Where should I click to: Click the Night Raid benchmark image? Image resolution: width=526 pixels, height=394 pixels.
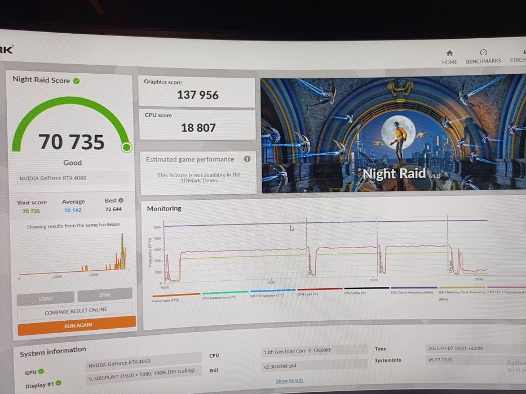[393, 134]
